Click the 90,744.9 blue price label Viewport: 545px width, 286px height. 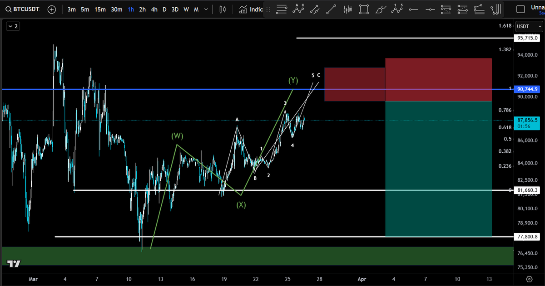tap(527, 89)
